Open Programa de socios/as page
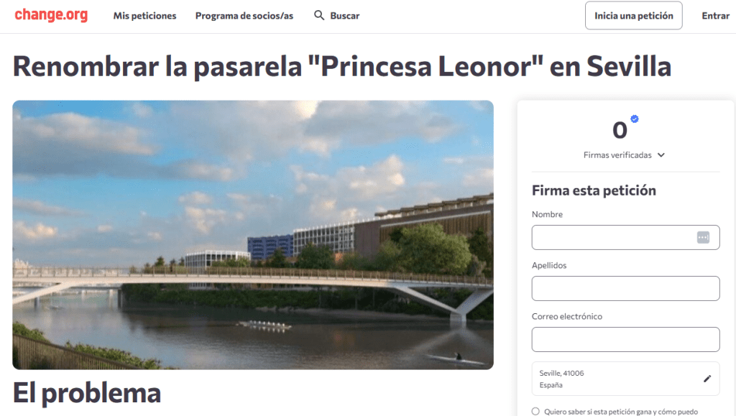 (x=244, y=16)
